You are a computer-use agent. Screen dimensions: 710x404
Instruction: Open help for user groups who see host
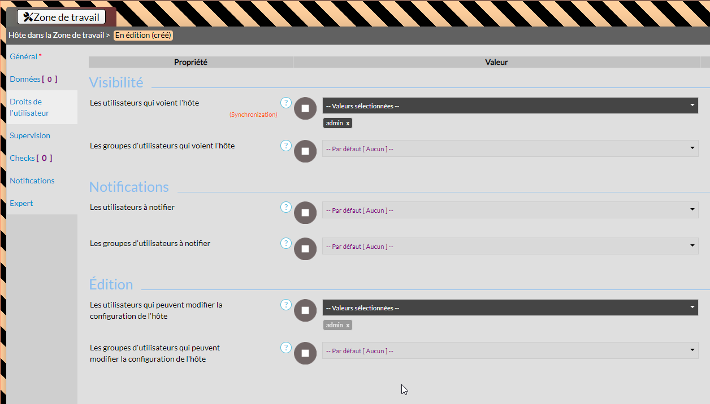(286, 146)
